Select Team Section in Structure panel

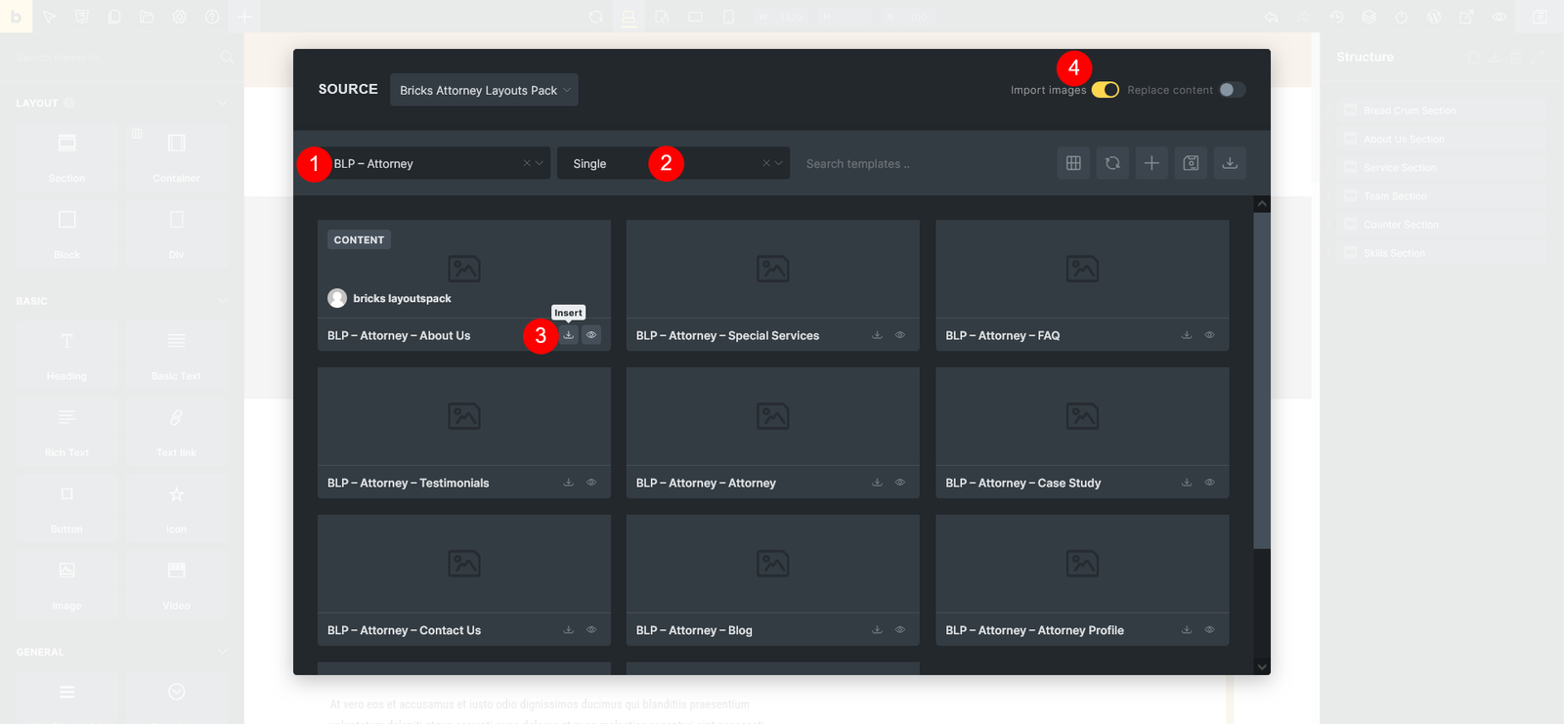pos(1442,195)
